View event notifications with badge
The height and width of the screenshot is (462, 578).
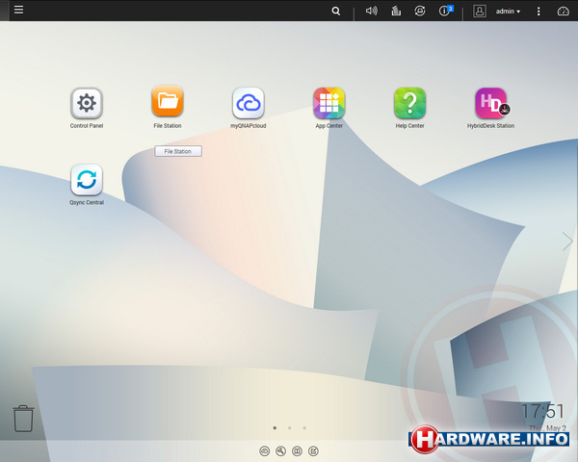point(445,12)
